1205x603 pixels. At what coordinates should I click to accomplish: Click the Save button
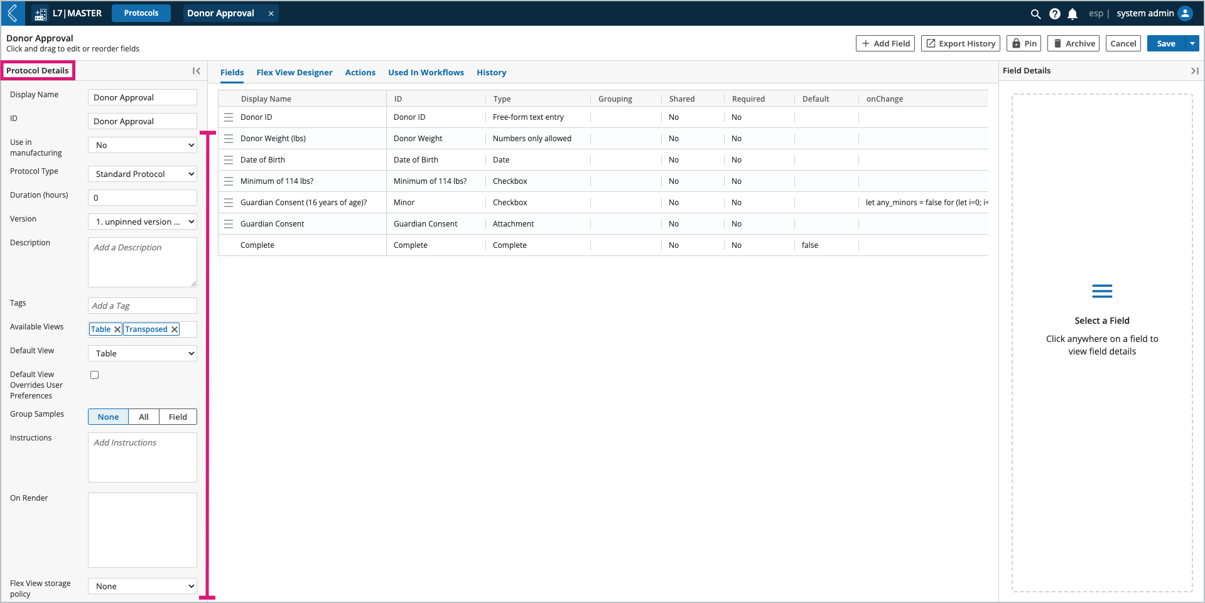click(1166, 43)
